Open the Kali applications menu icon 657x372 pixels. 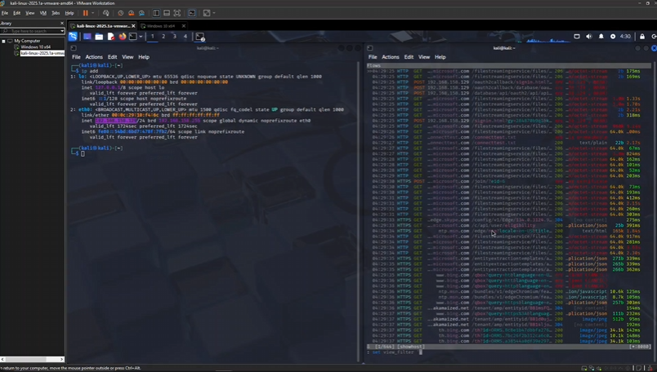click(73, 37)
